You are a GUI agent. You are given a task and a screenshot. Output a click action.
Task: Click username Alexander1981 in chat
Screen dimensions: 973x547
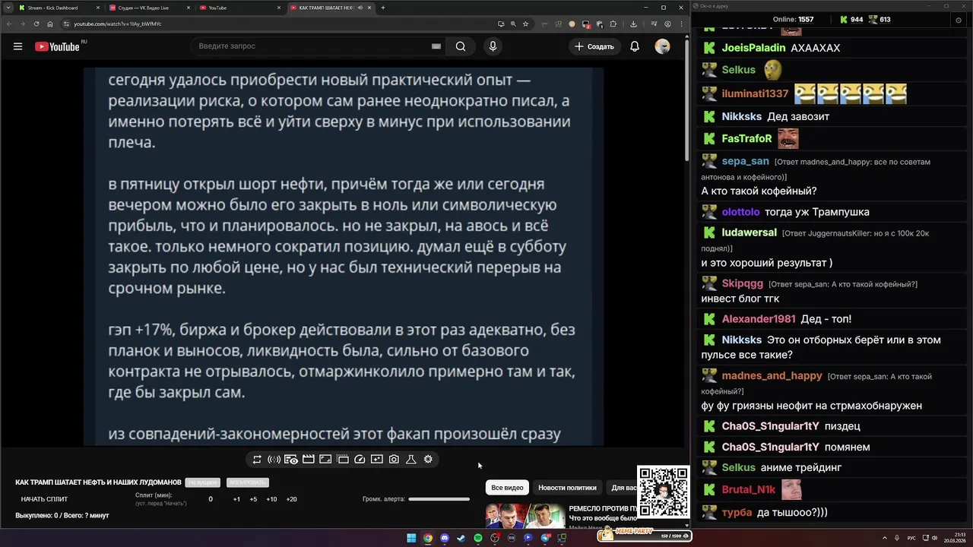(x=759, y=319)
